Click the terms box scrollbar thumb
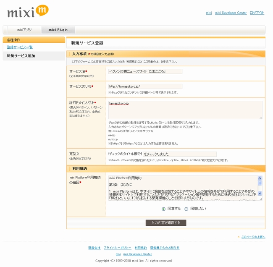273x267 pixels. [x=260, y=183]
